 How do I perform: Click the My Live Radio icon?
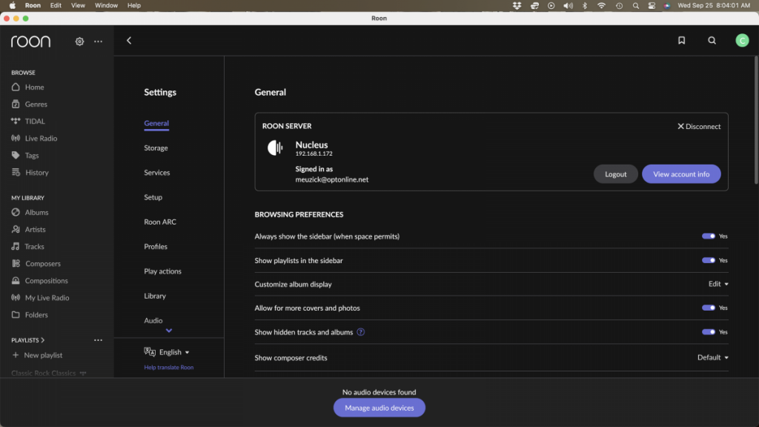16,298
